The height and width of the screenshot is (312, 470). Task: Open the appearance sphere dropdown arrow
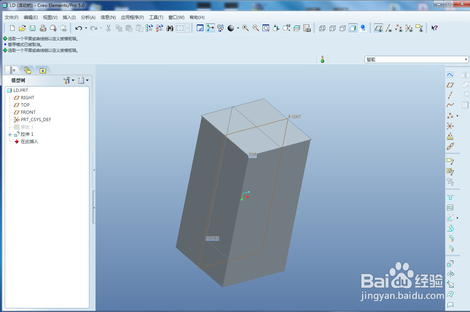[x=238, y=28]
